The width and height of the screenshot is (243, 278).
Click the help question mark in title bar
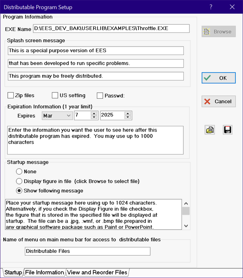(x=211, y=7)
